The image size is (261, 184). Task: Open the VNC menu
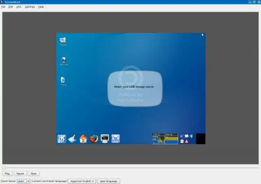[x=19, y=7]
